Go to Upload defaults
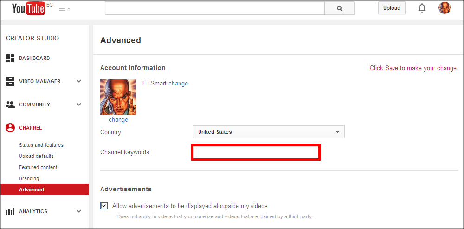464x229 pixels. 36,156
